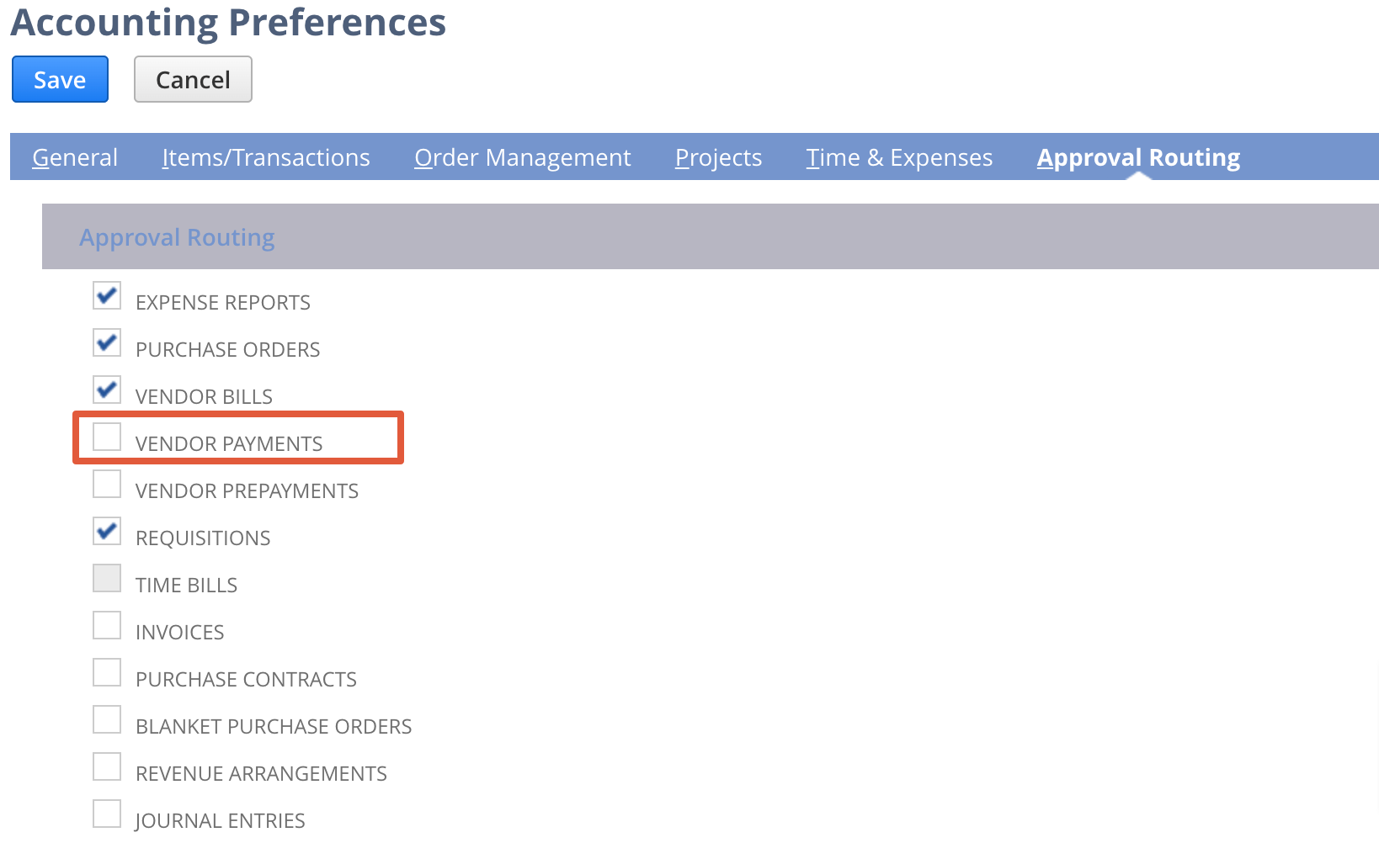1379x843 pixels.
Task: Click the Cancel button
Action: coord(193,79)
